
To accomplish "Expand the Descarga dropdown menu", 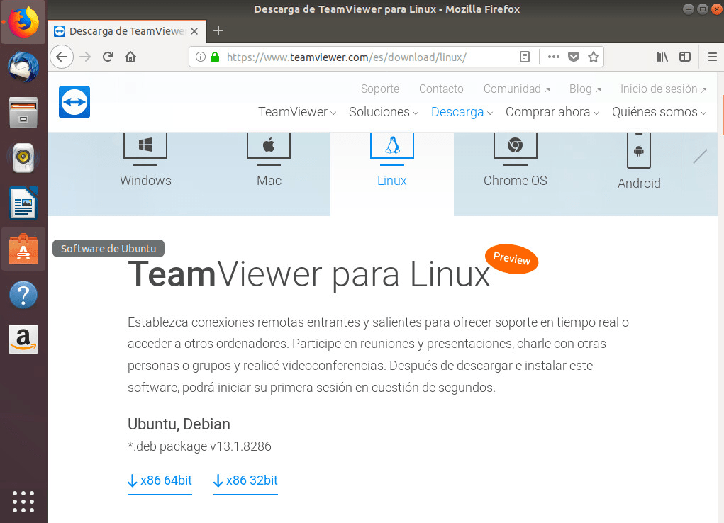I will pyautogui.click(x=457, y=112).
